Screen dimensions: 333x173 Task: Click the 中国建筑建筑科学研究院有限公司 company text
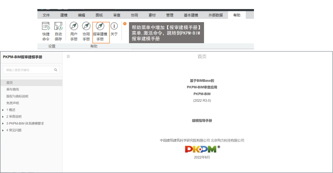(x=185, y=140)
